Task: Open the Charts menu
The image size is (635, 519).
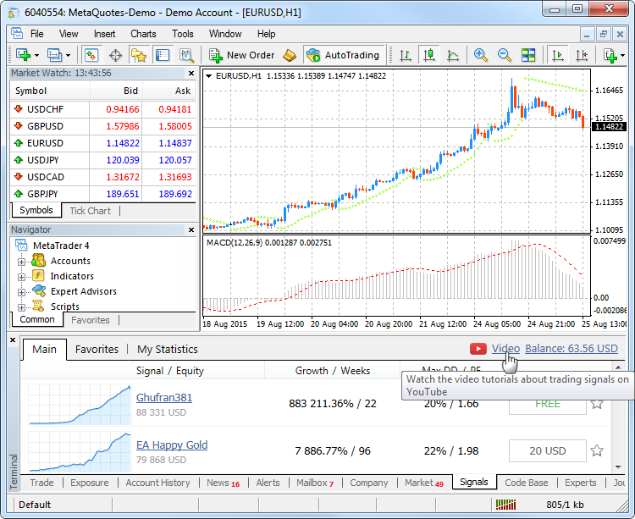Action: pyautogui.click(x=143, y=34)
